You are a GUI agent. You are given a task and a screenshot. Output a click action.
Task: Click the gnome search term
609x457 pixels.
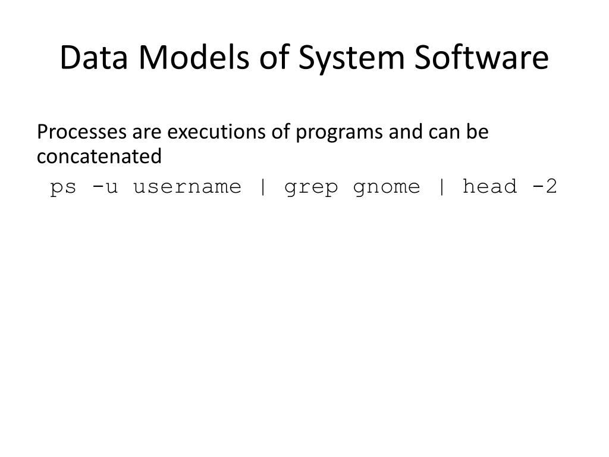click(x=387, y=187)
